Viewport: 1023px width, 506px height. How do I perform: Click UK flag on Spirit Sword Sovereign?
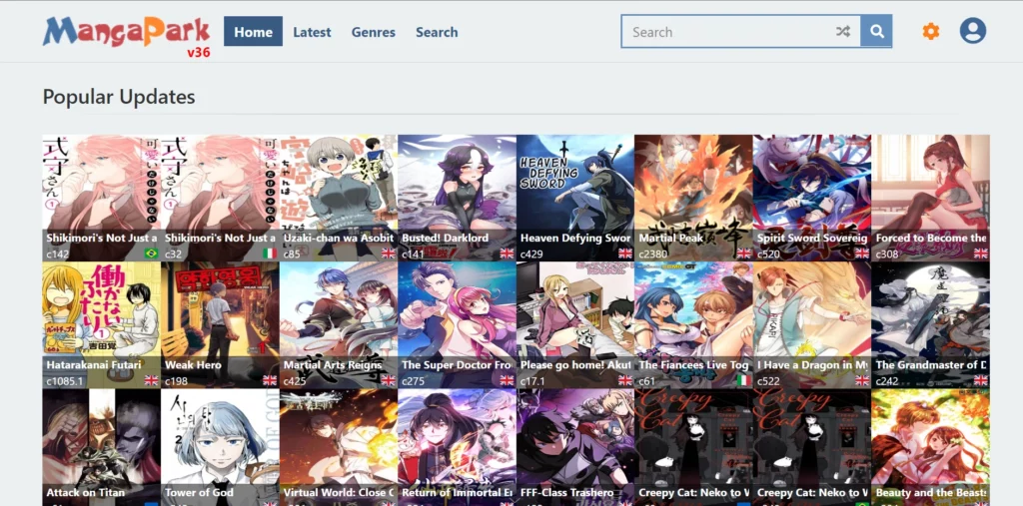point(862,253)
